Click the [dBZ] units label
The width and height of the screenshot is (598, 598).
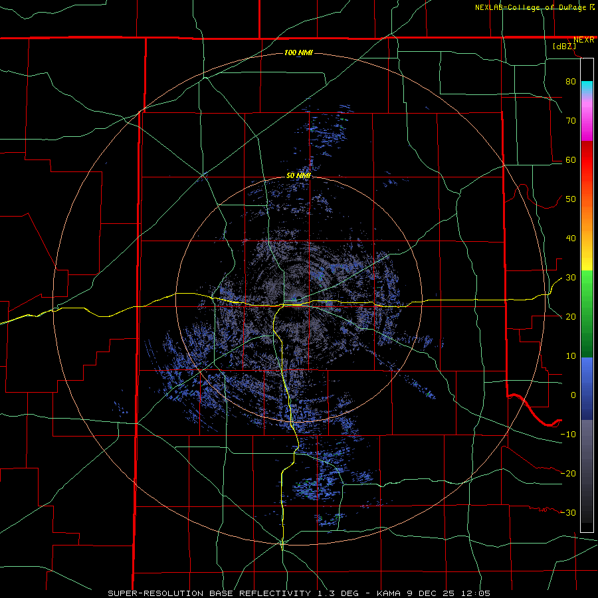click(564, 46)
